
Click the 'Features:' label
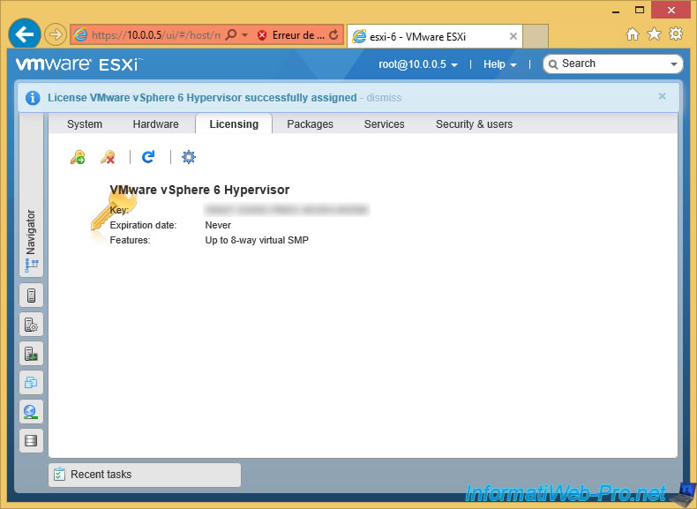(130, 240)
